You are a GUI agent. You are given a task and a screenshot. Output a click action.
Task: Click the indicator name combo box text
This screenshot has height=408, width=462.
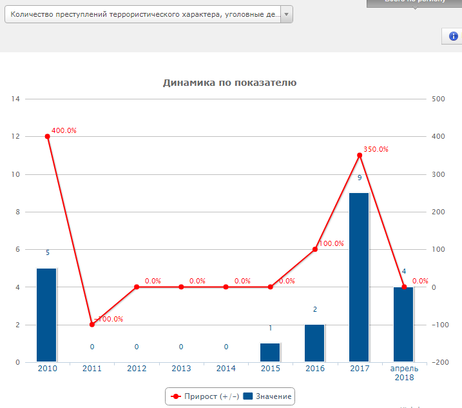[142, 14]
